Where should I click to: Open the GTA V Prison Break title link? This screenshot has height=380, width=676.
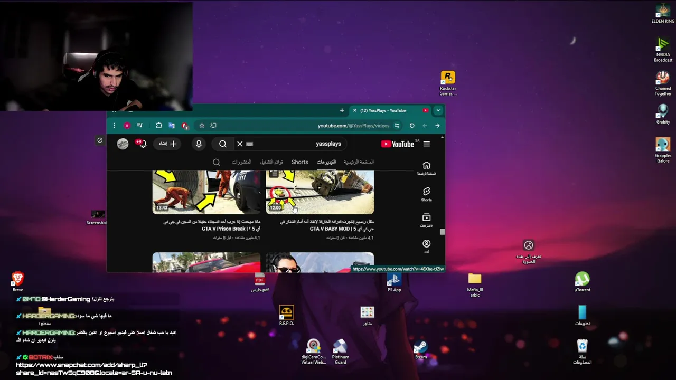(212, 225)
